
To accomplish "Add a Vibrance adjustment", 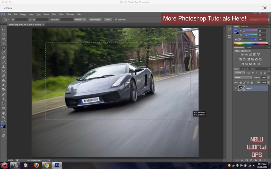I will pyautogui.click(x=258, y=55).
